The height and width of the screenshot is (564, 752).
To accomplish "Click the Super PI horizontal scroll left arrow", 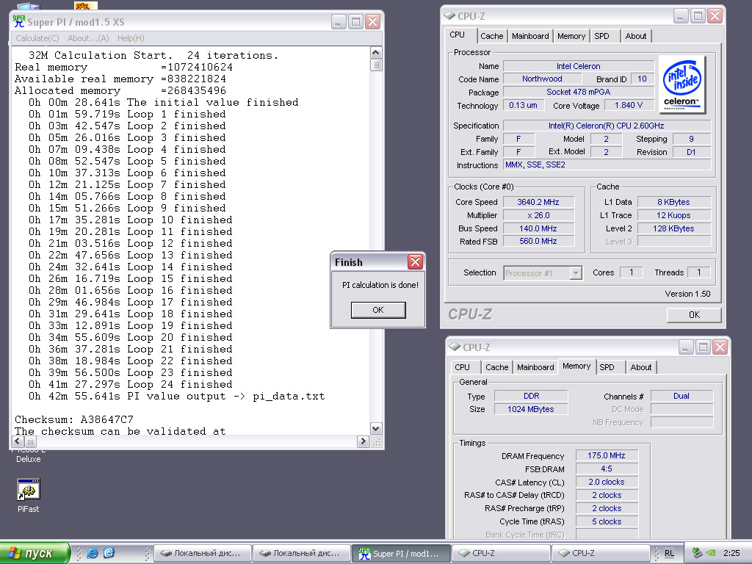I will pyautogui.click(x=18, y=441).
